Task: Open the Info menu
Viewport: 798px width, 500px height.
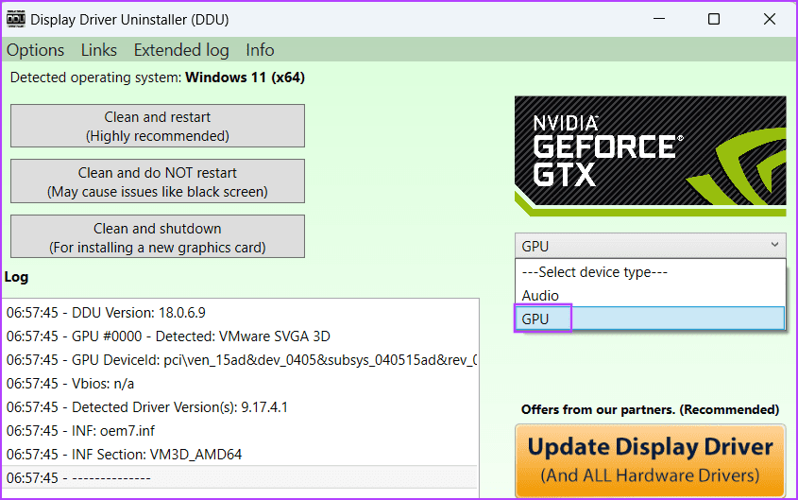Action: 260,50
